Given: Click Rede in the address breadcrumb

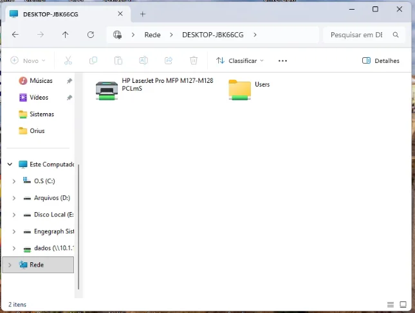Looking at the screenshot, I should point(152,35).
